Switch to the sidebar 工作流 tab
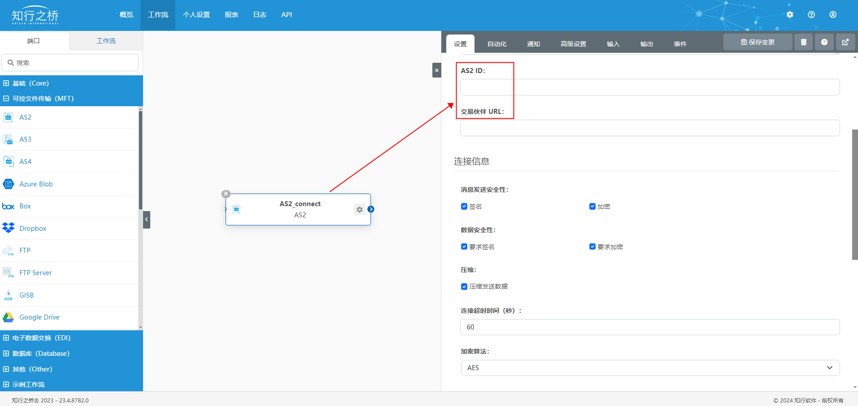The image size is (858, 406). click(106, 41)
